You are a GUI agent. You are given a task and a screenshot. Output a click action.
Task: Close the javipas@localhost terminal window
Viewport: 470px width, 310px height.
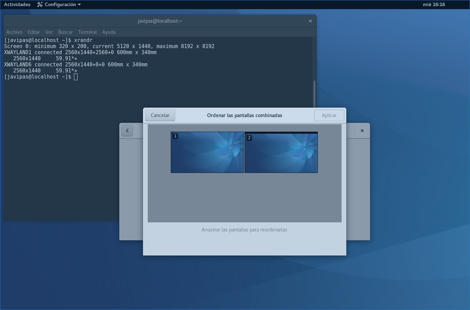tap(310, 21)
